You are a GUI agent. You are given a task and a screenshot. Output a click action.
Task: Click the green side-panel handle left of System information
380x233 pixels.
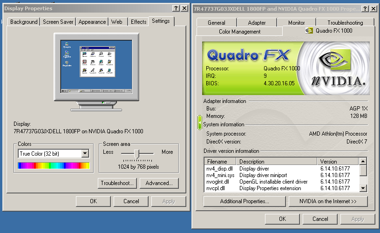coord(200,123)
